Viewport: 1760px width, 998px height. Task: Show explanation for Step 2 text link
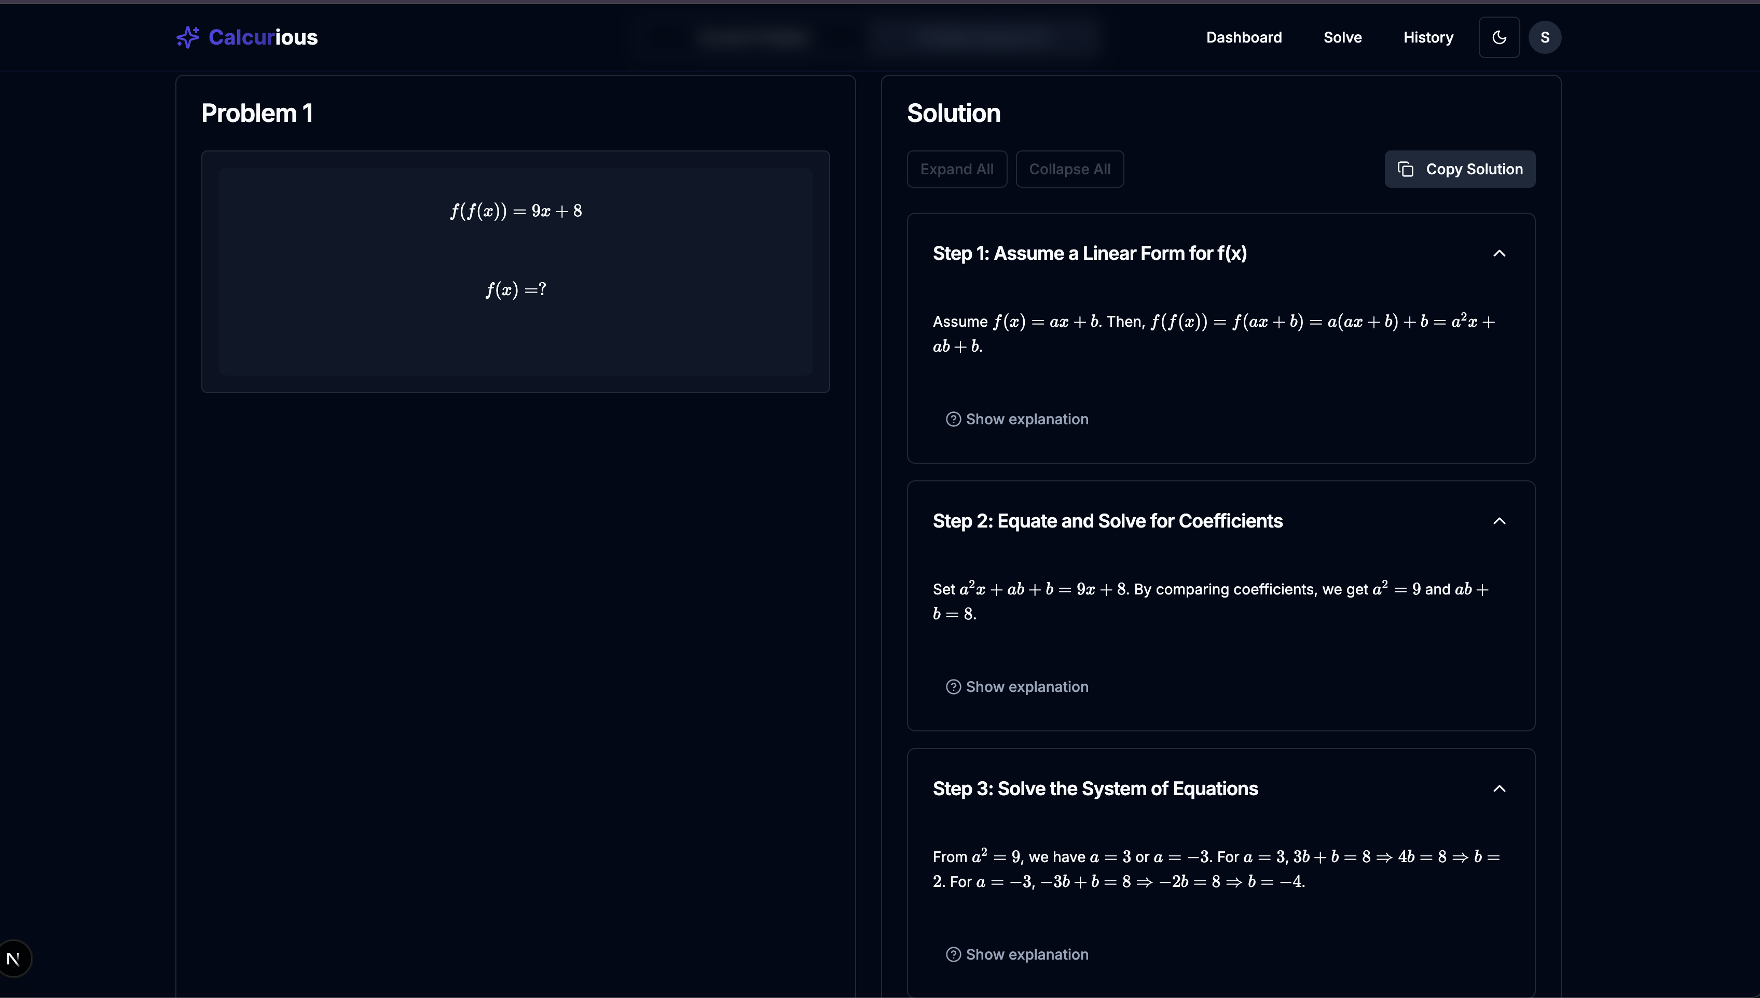coord(1026,687)
